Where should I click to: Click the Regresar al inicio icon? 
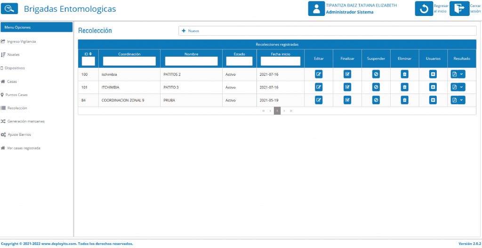(x=424, y=8)
